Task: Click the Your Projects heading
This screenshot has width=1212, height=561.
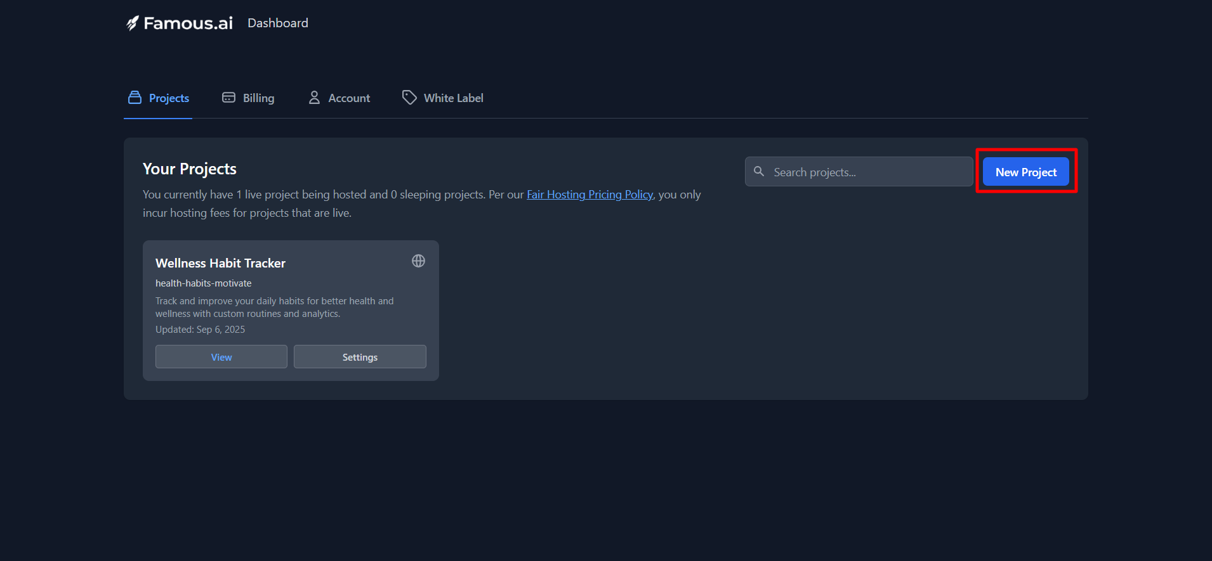Action: [x=189, y=169]
